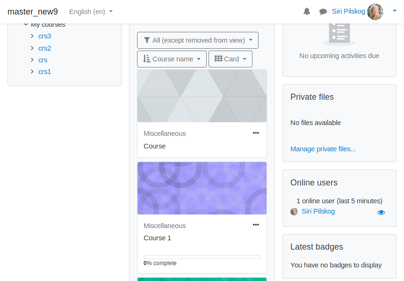Click Siri Pilskog's profile avatar in header
The image size is (404, 281).
[375, 12]
